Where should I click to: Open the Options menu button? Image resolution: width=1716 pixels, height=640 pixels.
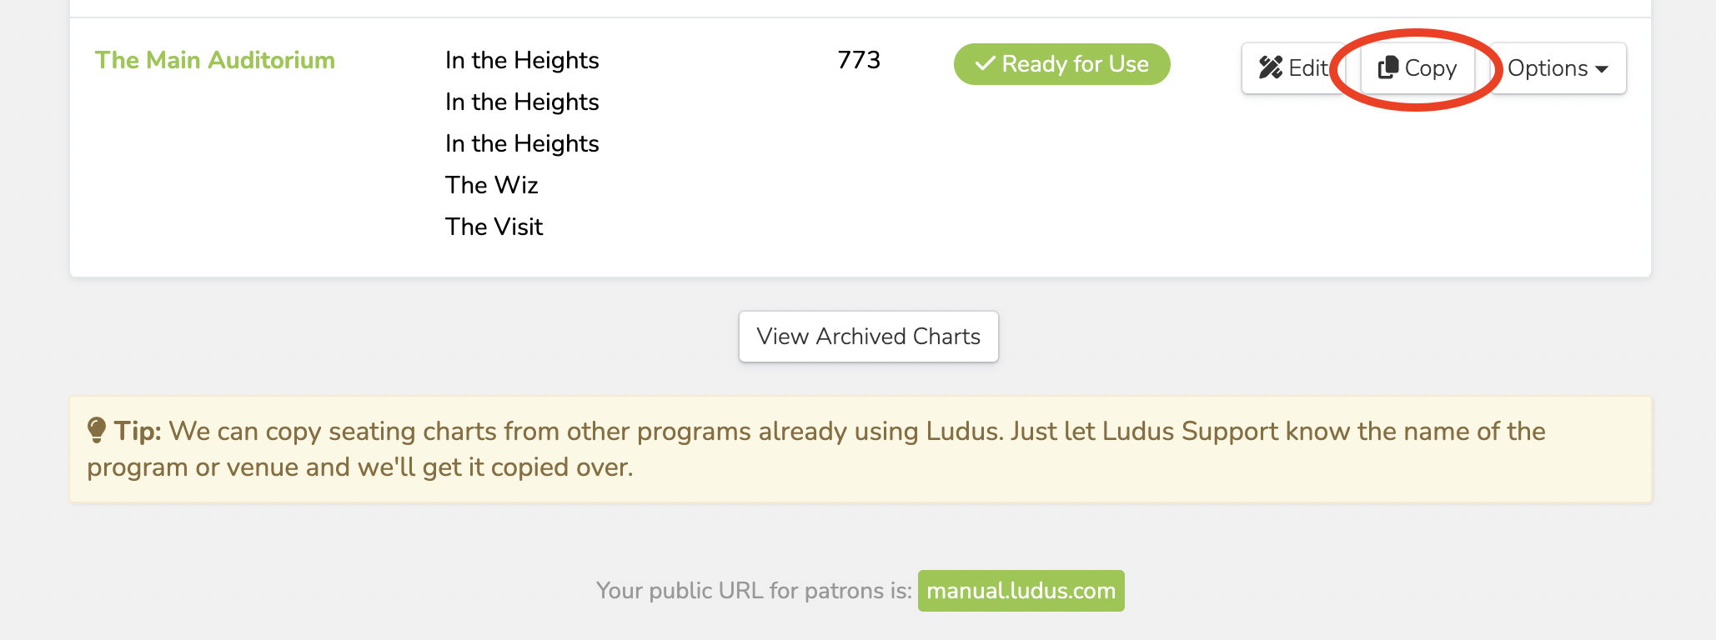pyautogui.click(x=1558, y=68)
